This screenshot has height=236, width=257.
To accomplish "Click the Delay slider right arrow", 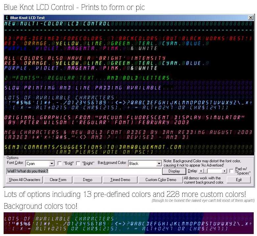I will tap(225, 171).
